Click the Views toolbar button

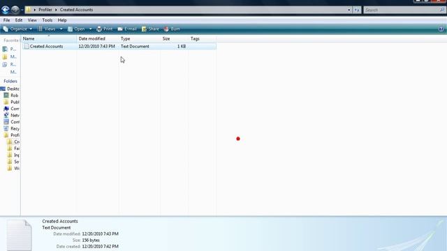click(x=47, y=29)
